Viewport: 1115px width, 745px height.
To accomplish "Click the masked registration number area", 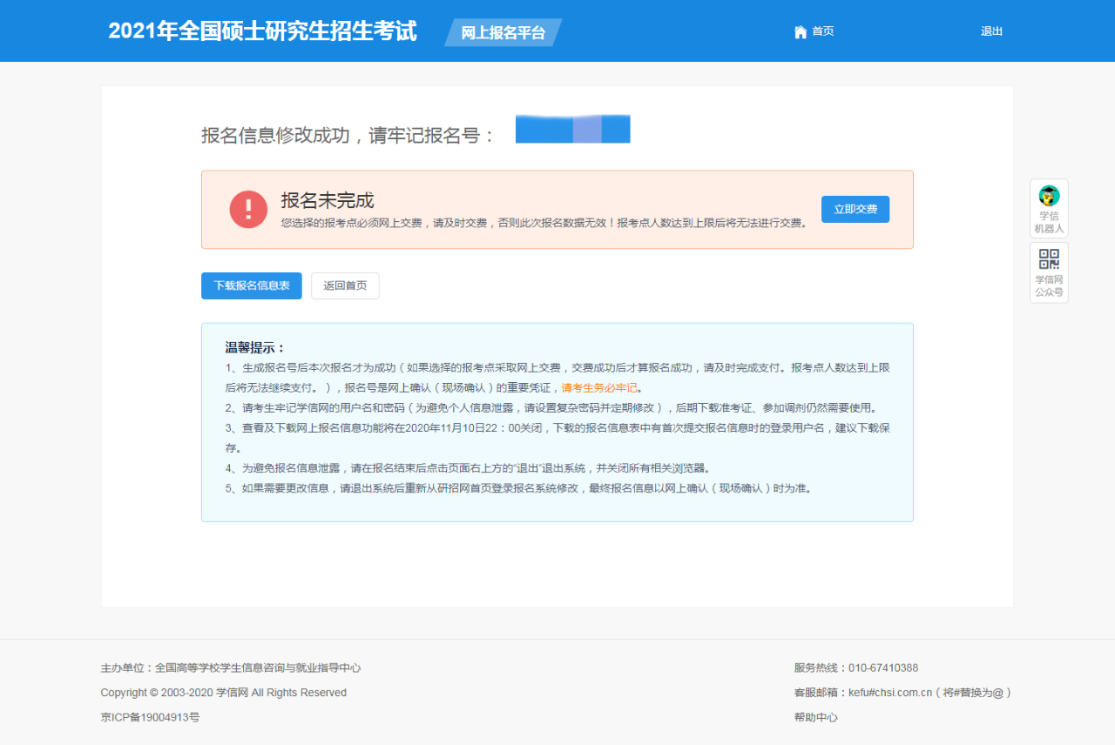I will click(572, 129).
